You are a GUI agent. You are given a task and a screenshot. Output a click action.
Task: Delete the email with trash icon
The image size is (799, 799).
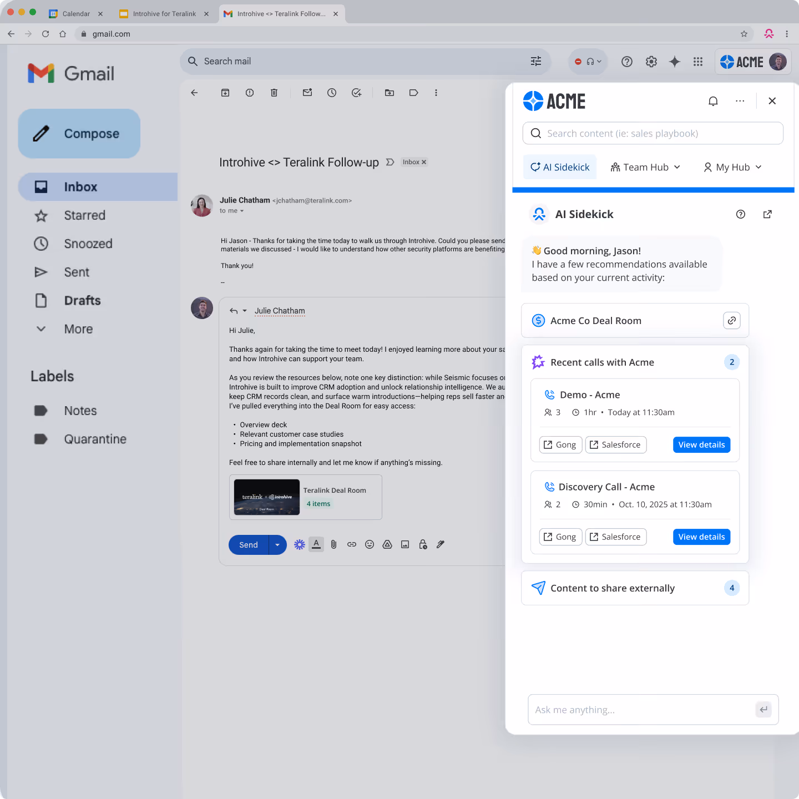(274, 93)
